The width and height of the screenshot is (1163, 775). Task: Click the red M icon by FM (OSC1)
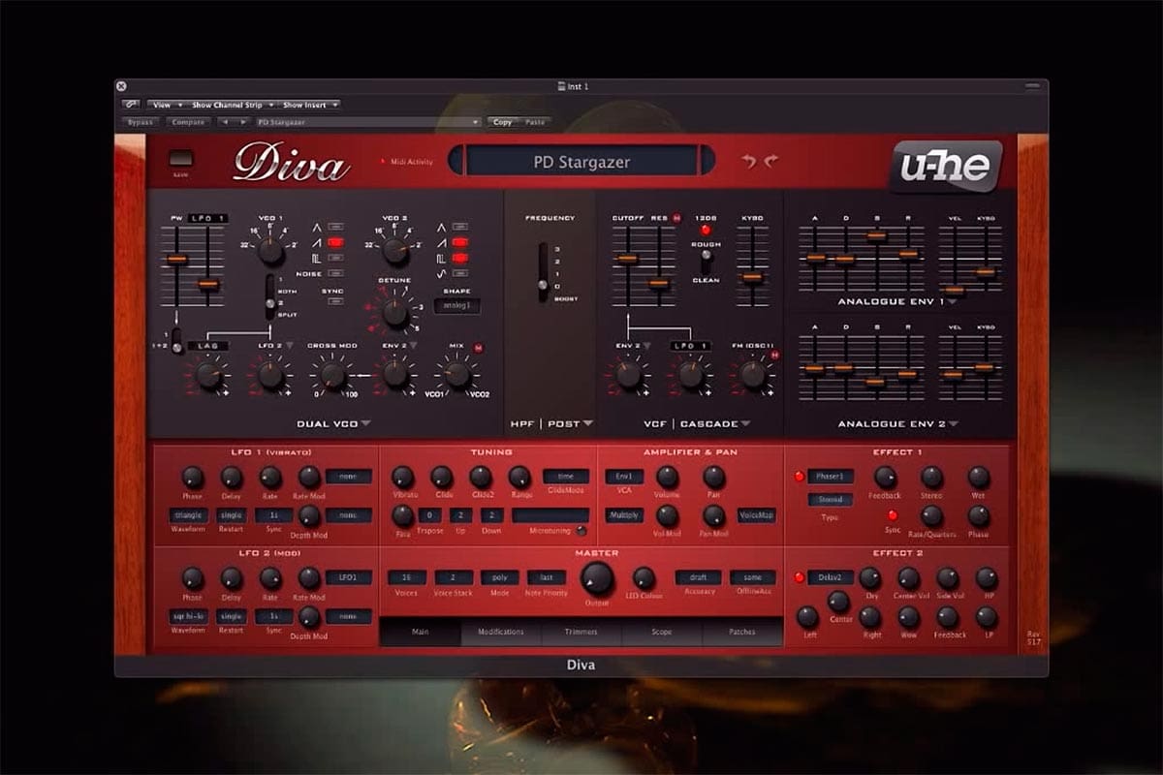pyautogui.click(x=774, y=356)
